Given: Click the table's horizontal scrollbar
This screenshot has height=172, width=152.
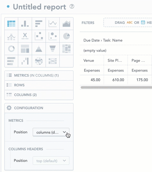Looking at the screenshot, I should [x=116, y=87].
